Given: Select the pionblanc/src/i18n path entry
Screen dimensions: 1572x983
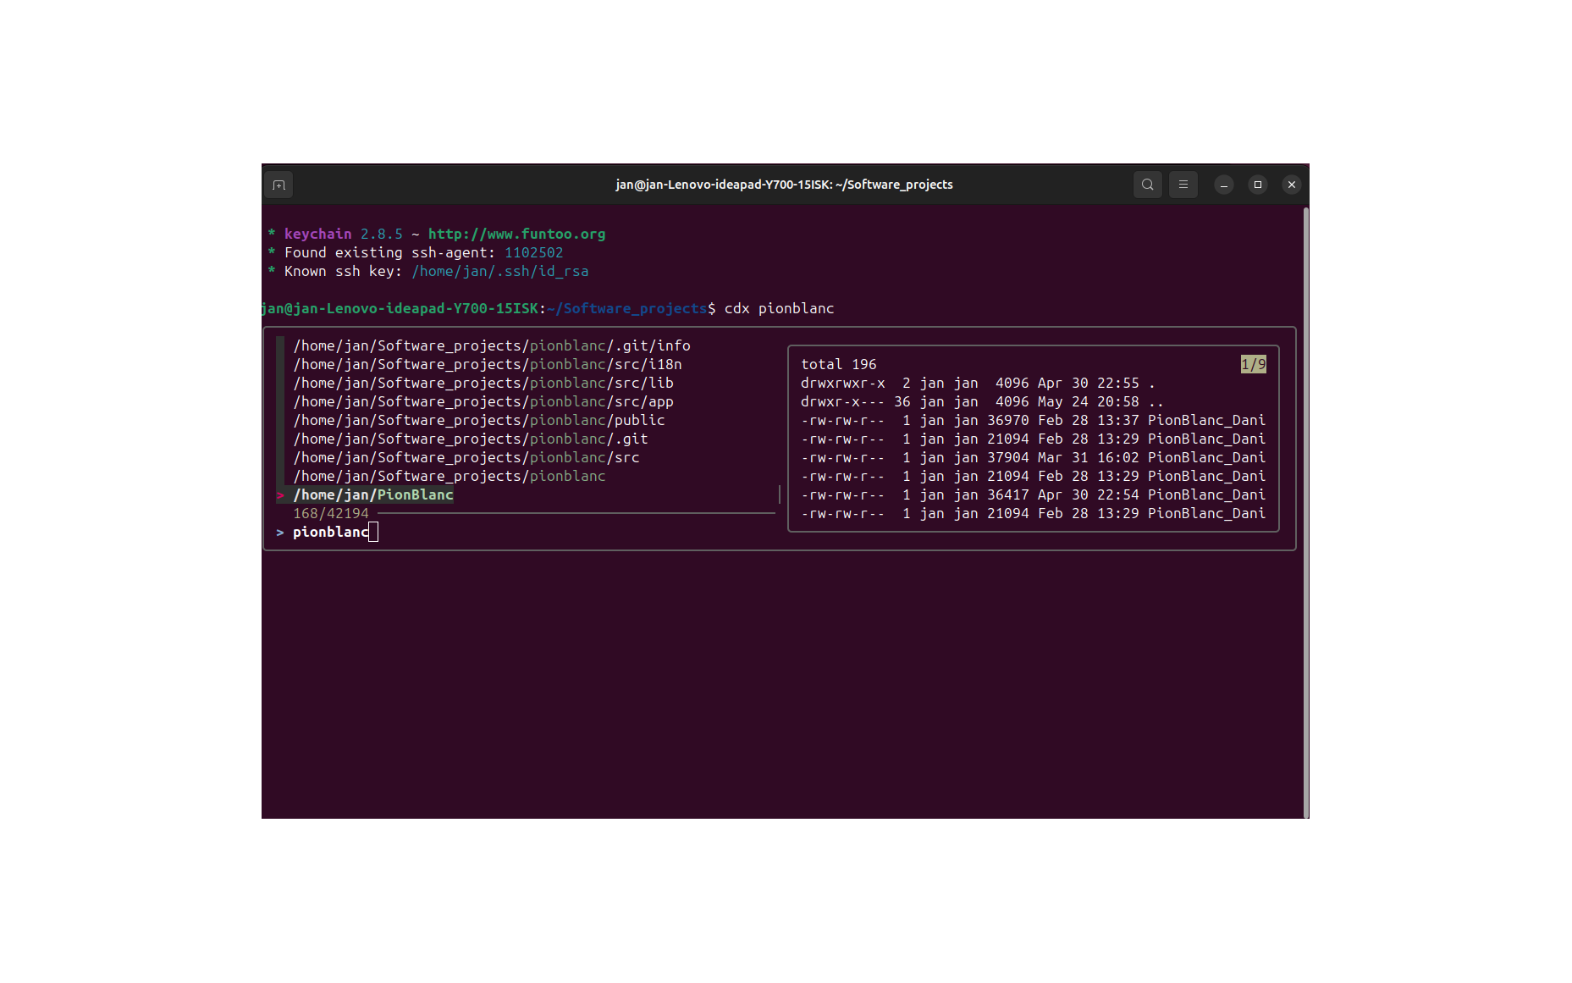Looking at the screenshot, I should (487, 365).
